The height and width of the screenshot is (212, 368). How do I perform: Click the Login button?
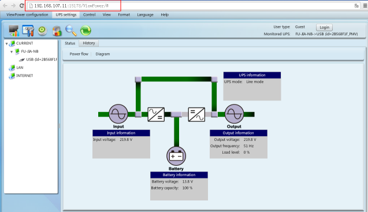pos(324,27)
